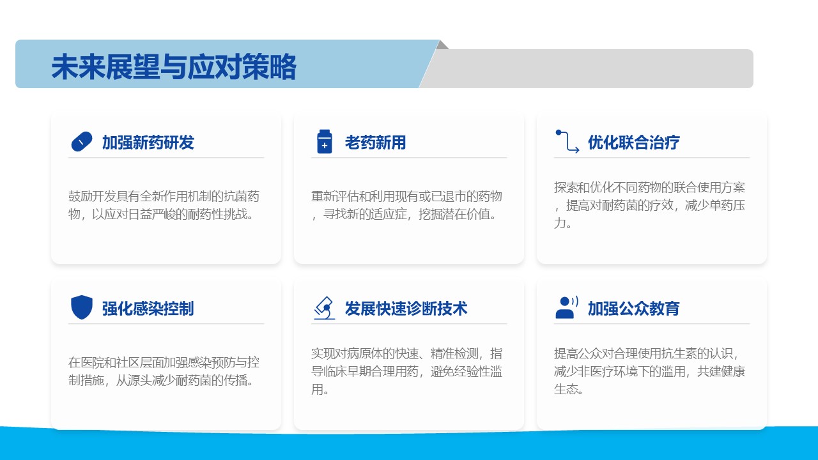Click the shield icon beside 强化感染控制
This screenshot has height=460, width=818.
[81, 307]
